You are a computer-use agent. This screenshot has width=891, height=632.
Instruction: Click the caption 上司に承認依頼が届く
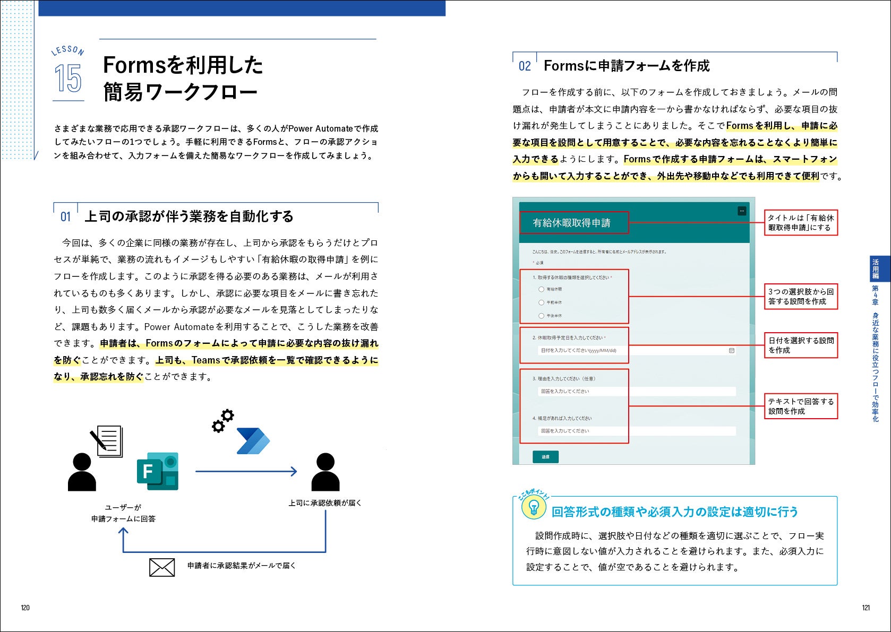coord(325,503)
